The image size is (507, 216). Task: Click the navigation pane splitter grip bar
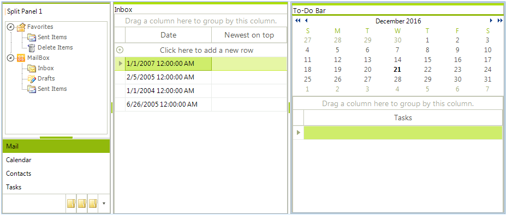click(56, 138)
